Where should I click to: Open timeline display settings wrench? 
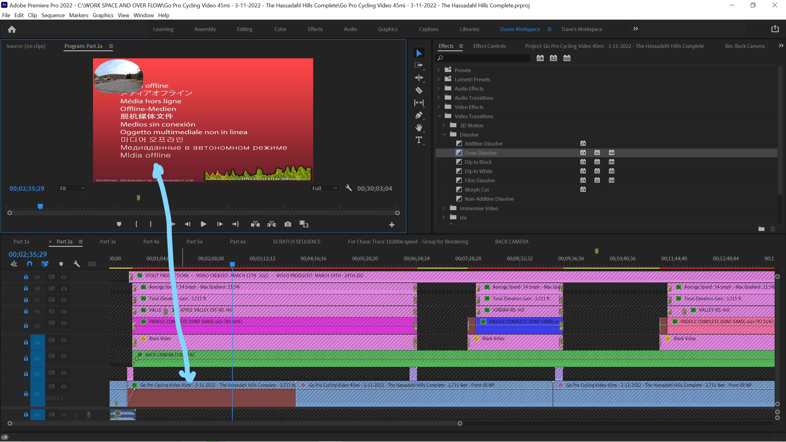(76, 264)
